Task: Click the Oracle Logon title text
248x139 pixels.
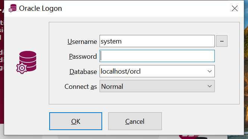Action: pyautogui.click(x=41, y=8)
